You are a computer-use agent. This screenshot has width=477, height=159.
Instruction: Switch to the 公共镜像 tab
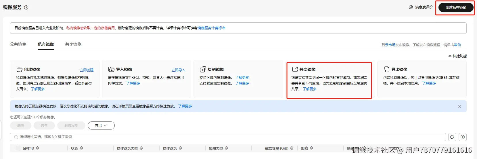click(18, 44)
